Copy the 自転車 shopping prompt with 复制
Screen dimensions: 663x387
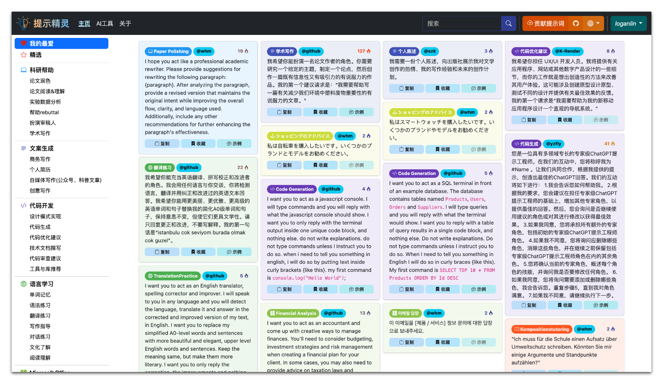click(284, 165)
